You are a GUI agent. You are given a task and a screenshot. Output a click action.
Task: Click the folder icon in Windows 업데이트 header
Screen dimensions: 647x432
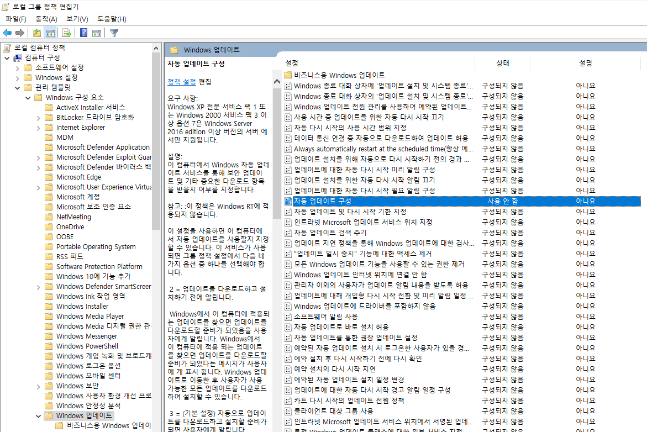pyautogui.click(x=174, y=50)
